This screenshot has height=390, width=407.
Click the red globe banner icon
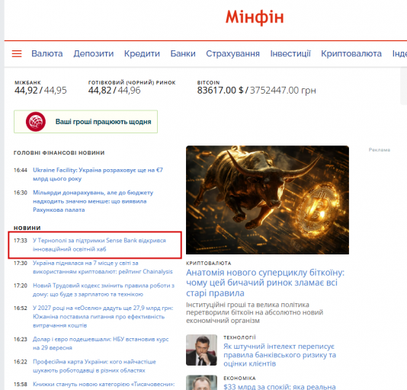pyautogui.click(x=36, y=121)
